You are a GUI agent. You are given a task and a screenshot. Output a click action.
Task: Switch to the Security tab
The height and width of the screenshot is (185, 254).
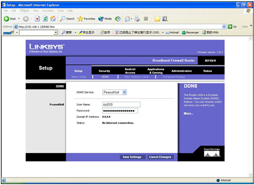pos(105,71)
